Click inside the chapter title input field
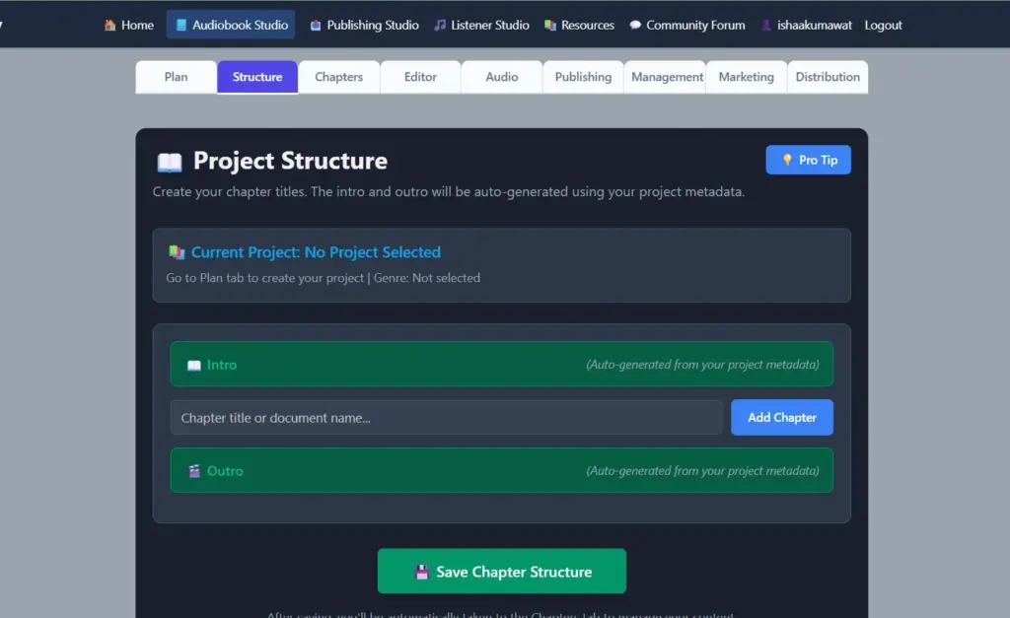This screenshot has width=1010, height=618. click(x=444, y=417)
